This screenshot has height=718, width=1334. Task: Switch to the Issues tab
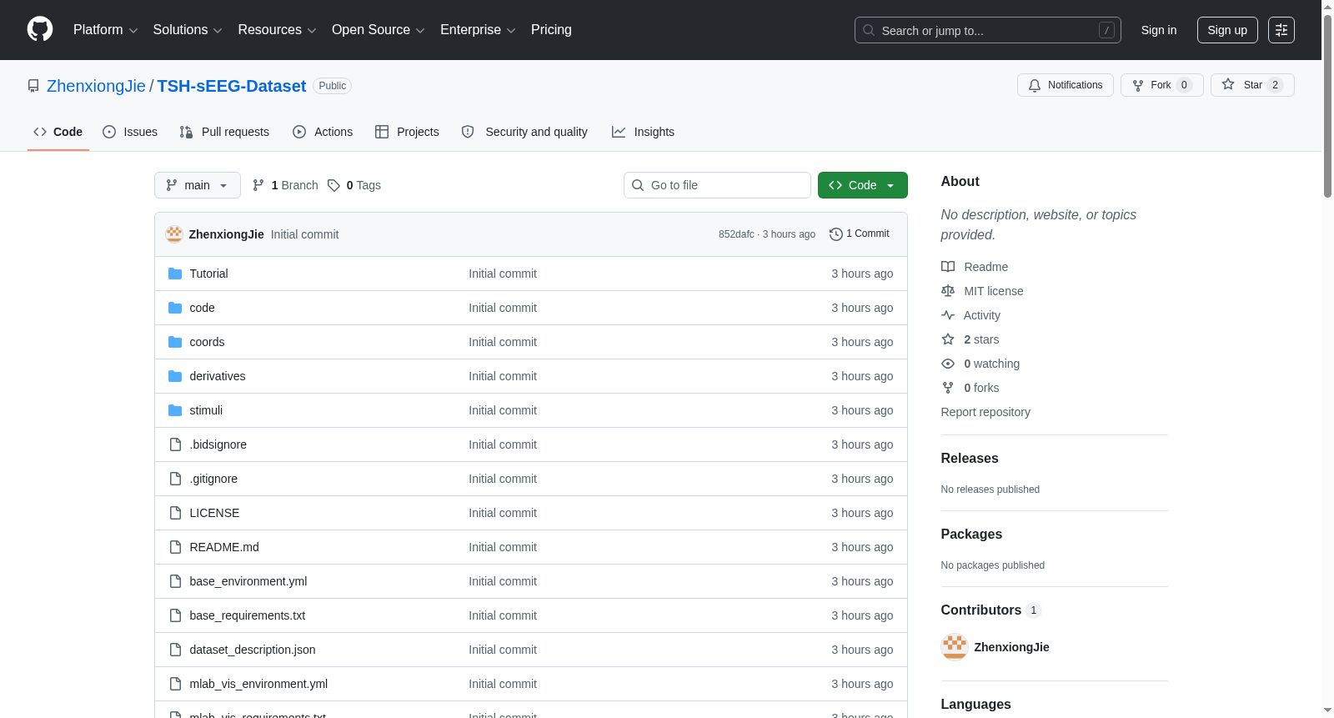(x=130, y=132)
